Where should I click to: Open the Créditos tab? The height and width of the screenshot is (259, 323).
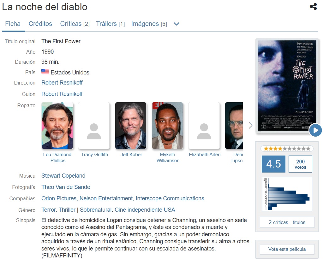(x=40, y=24)
